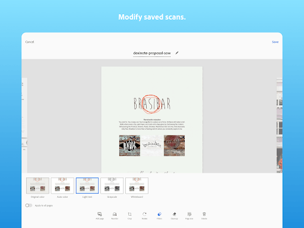Select the Crop tool
304x228 pixels.
[x=129, y=216]
